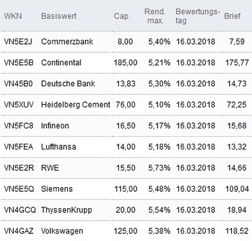Open WKN VN5E5B for Continental

point(19,63)
